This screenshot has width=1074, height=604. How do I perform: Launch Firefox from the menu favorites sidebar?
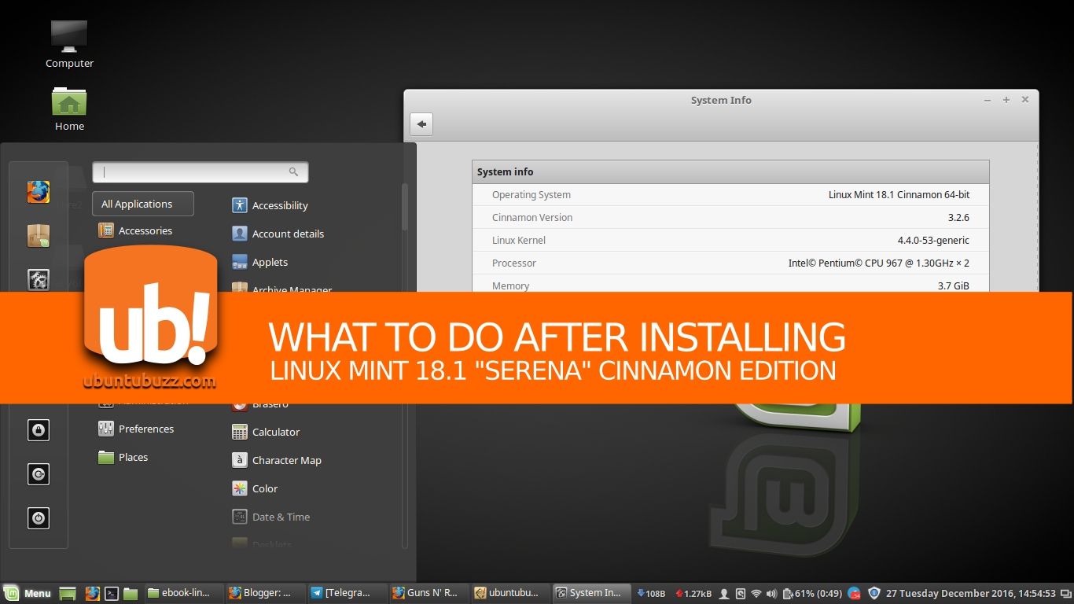point(39,192)
